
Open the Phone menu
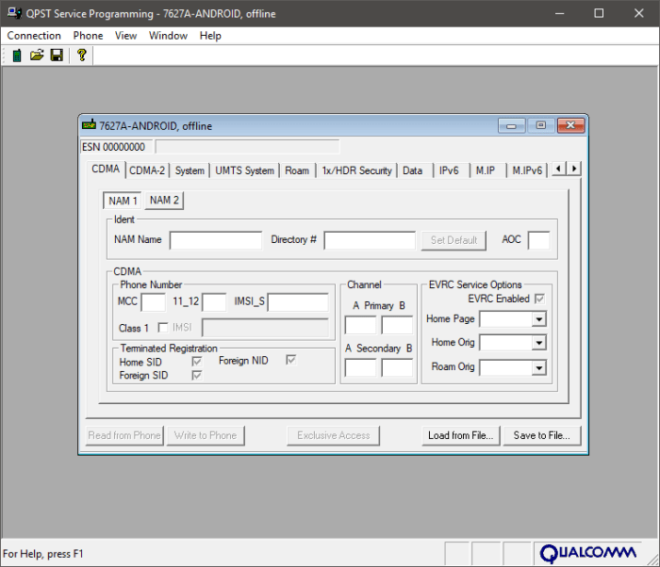[88, 36]
